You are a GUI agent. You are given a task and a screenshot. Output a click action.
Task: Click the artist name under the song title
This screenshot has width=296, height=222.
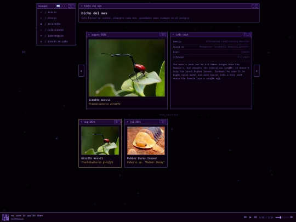[x=18, y=219]
